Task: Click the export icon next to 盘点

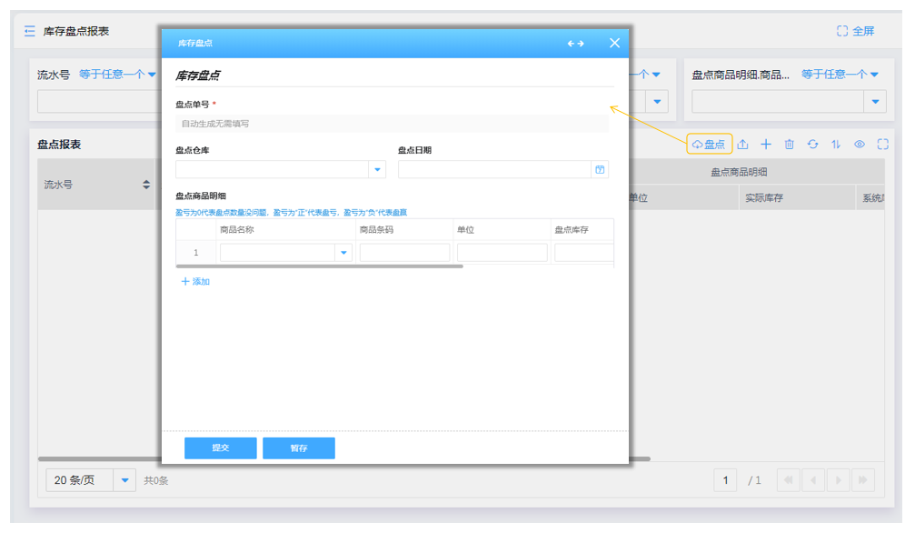Action: 742,145
